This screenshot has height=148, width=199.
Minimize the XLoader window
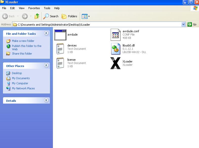(185, 2)
